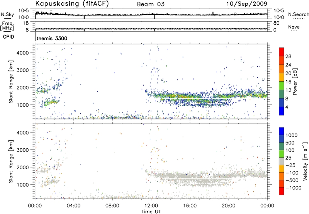Click the "28" label on Power color bar

[288, 56]
